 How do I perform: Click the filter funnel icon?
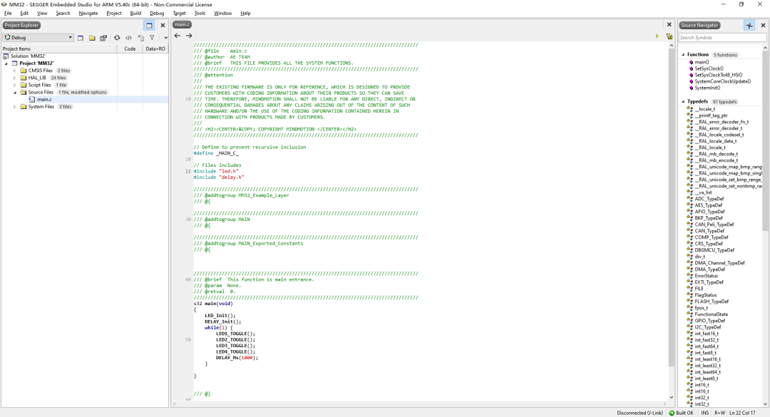tap(153, 37)
